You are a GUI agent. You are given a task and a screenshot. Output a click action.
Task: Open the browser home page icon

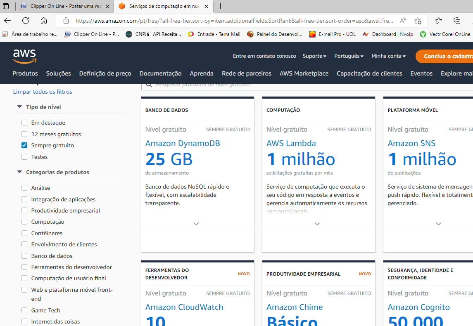pyautogui.click(x=44, y=21)
